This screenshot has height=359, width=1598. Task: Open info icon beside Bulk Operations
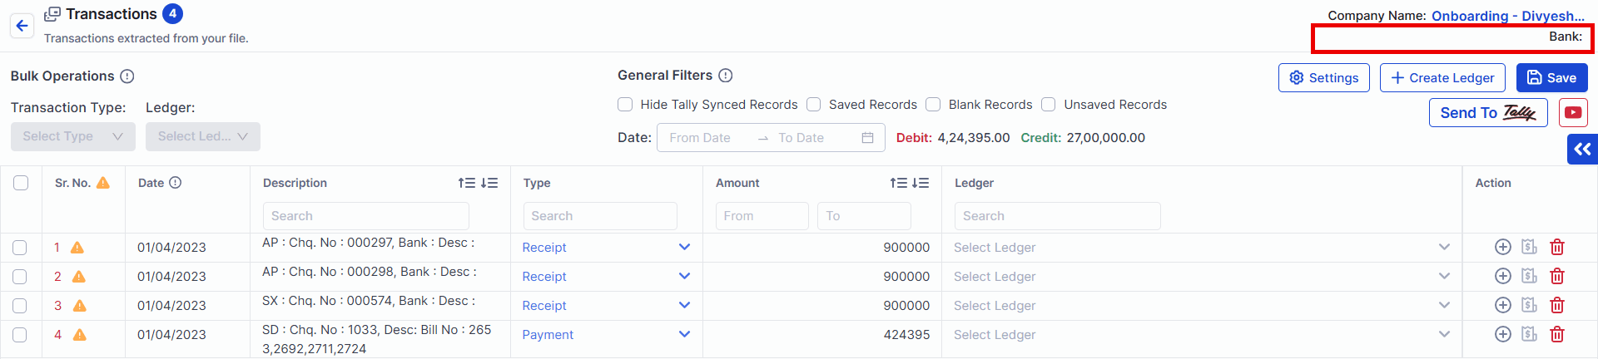(127, 76)
